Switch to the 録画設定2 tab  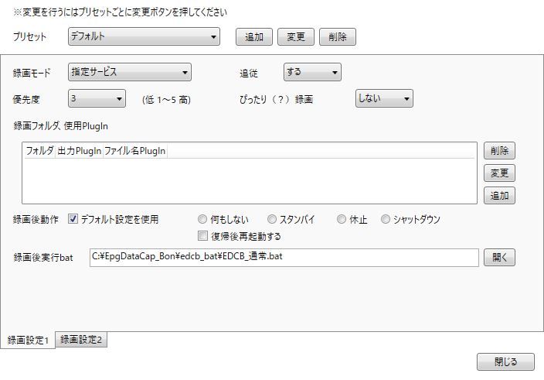coord(81,339)
